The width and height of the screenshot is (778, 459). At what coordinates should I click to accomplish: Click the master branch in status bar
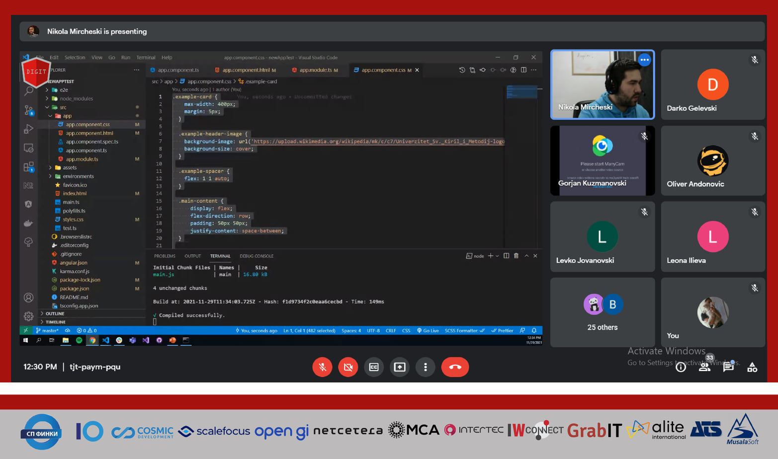(x=47, y=330)
